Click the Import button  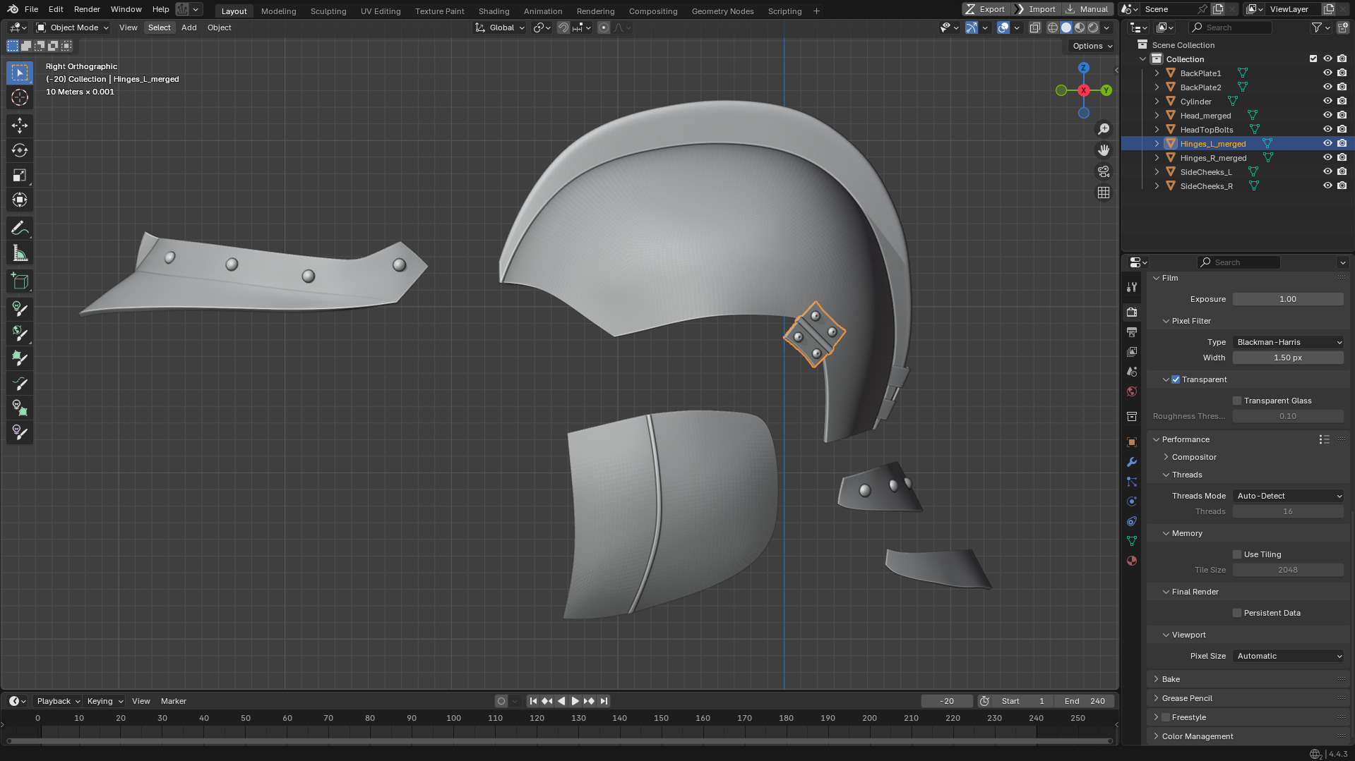coord(1036,9)
